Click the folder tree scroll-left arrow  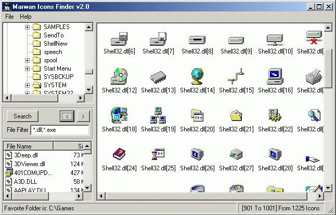[7, 98]
